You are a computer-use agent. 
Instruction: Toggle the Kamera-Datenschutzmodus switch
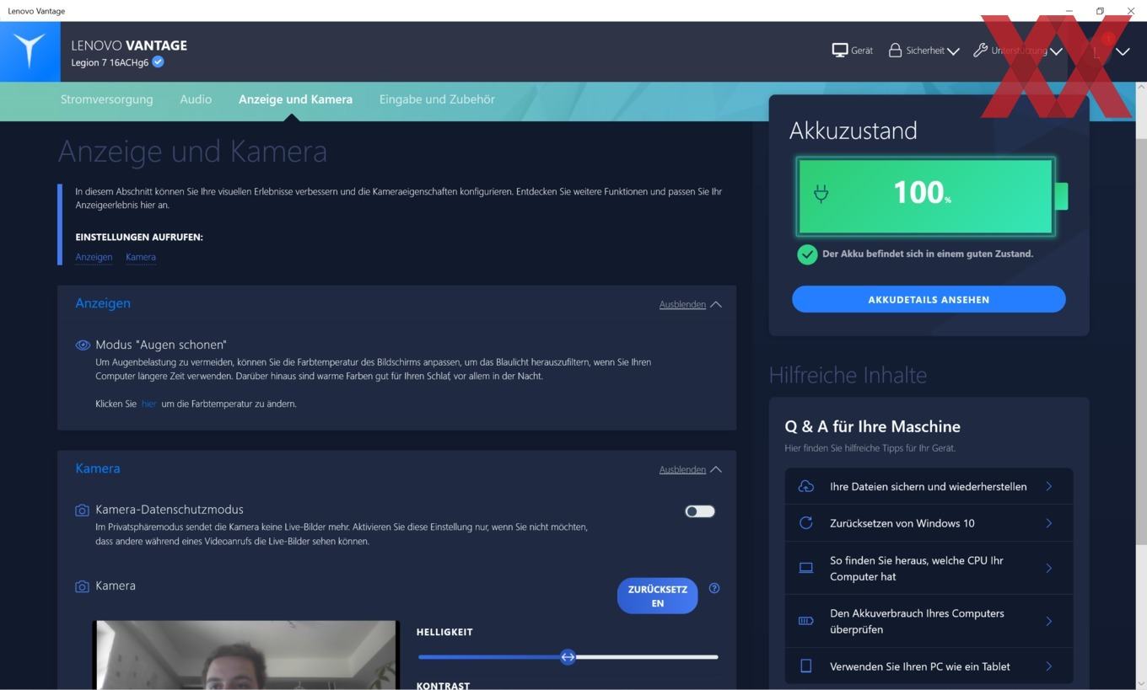(x=700, y=511)
